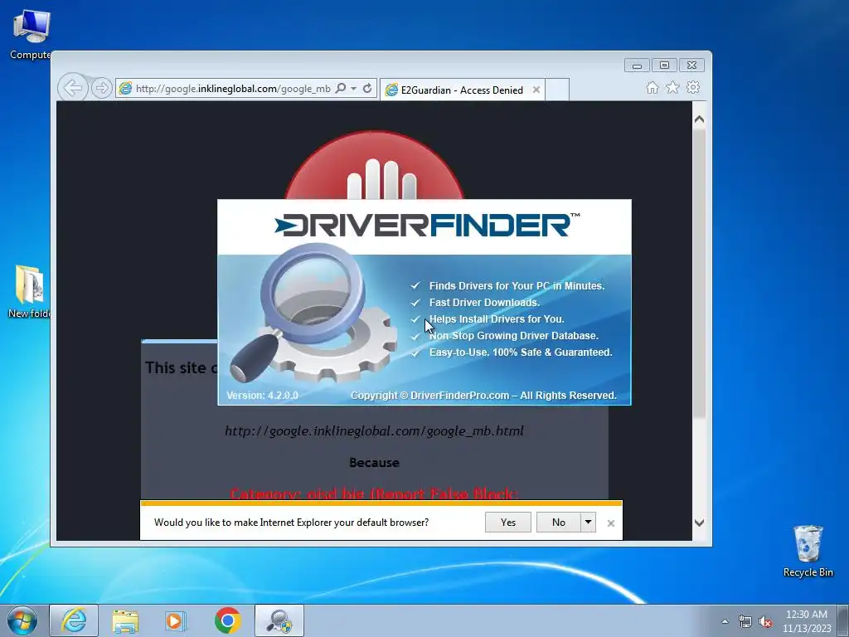Click the muted volume tray icon
Screen dimensions: 849x637
coord(765,621)
